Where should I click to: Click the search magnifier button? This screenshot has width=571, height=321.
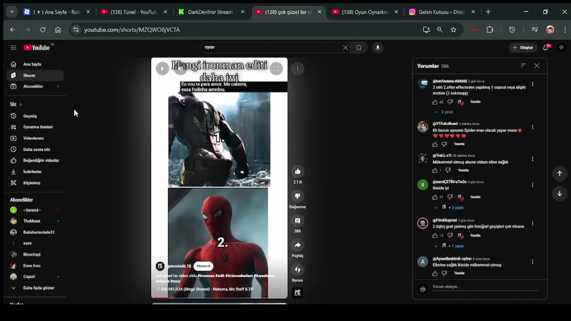359,48
